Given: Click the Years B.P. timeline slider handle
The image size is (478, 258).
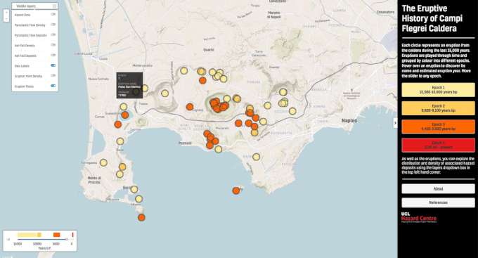Looking at the screenshot, I should [x=67, y=240].
